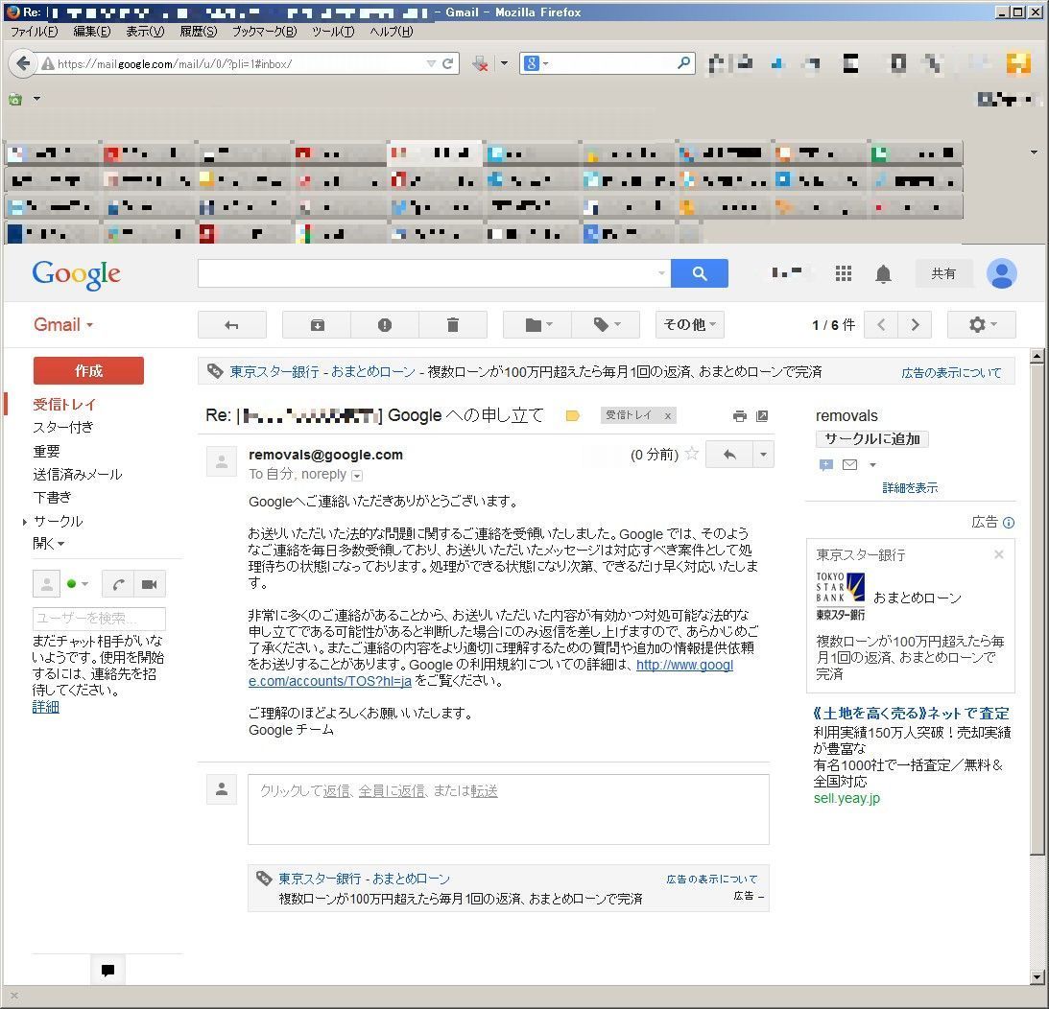Viewport: 1049px width, 1009px height.
Task: Expand the サークル tree item
Action: 25,522
